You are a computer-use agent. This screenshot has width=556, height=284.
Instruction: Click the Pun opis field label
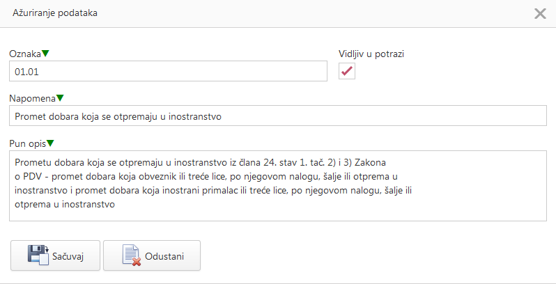coord(27,143)
